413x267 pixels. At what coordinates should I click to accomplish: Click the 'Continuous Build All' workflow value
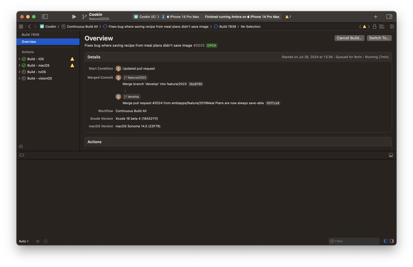(131, 111)
